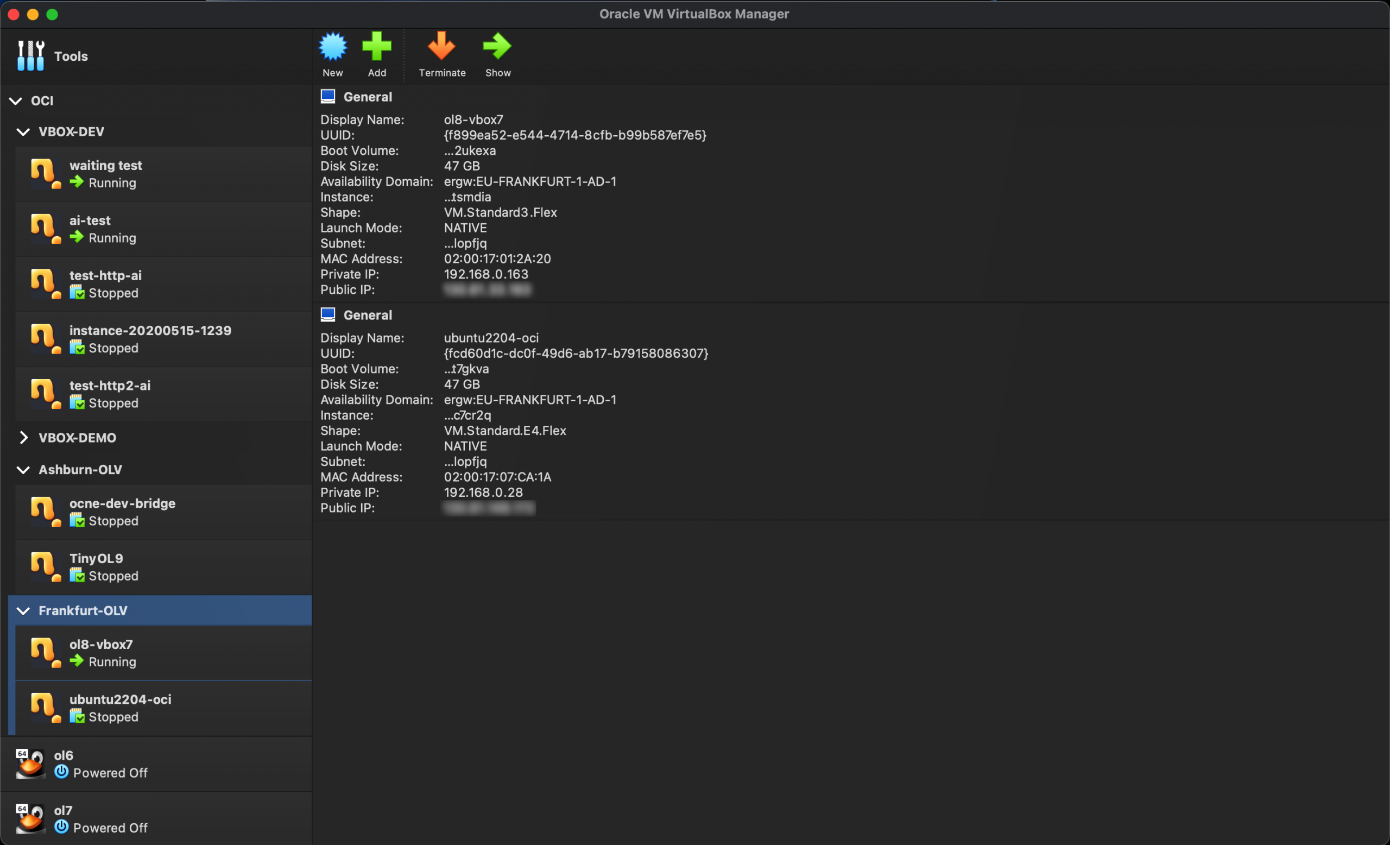Image resolution: width=1390 pixels, height=845 pixels.
Task: Click the ol6 virtual machine icon
Action: [x=31, y=763]
